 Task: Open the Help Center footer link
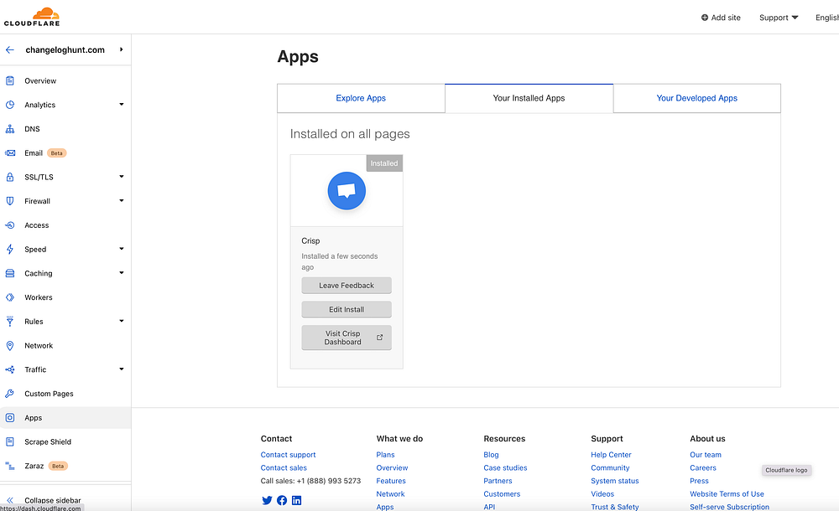611,455
